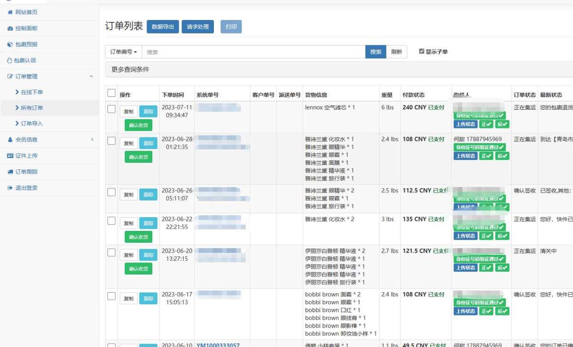Click the home icon beside 网站首页

tap(10, 12)
